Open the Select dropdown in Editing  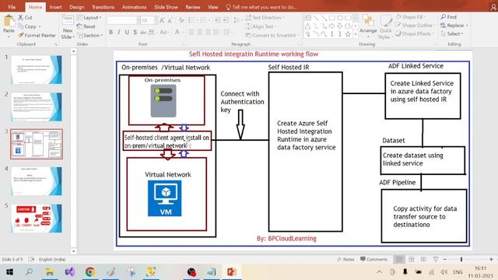(452, 33)
